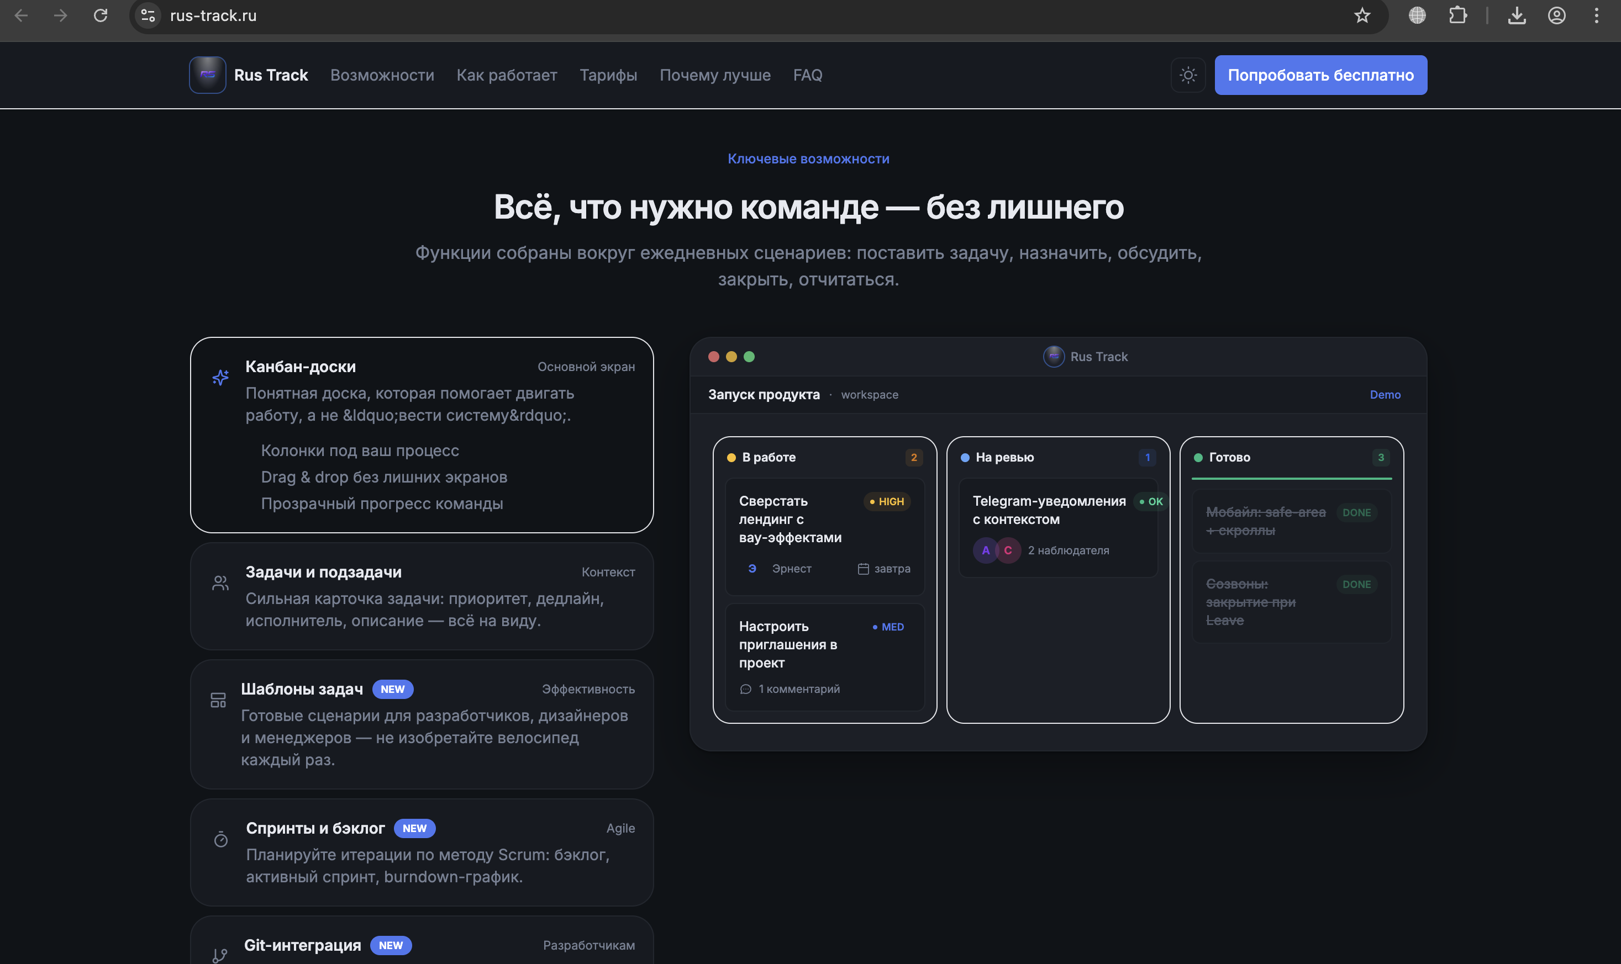Click the В работе column header
The width and height of the screenshot is (1621, 964).
tap(824, 457)
